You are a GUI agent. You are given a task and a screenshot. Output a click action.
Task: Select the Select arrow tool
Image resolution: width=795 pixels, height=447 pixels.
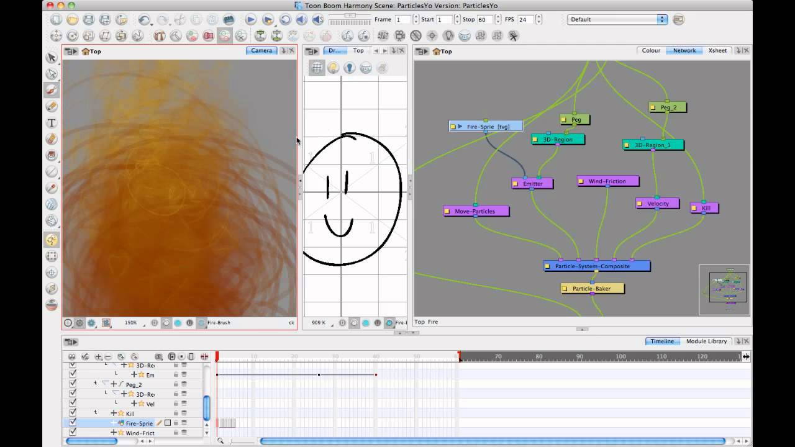[x=52, y=58]
